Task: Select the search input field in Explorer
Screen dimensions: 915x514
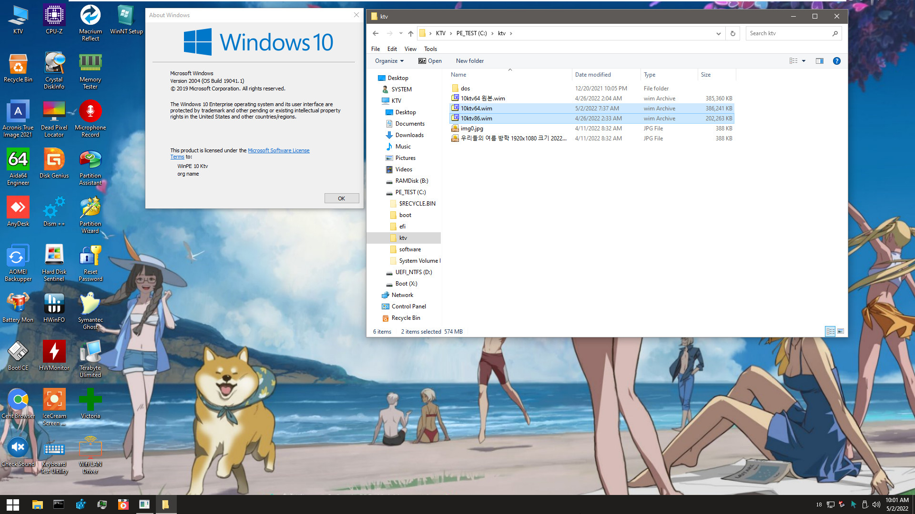Action: coord(793,33)
